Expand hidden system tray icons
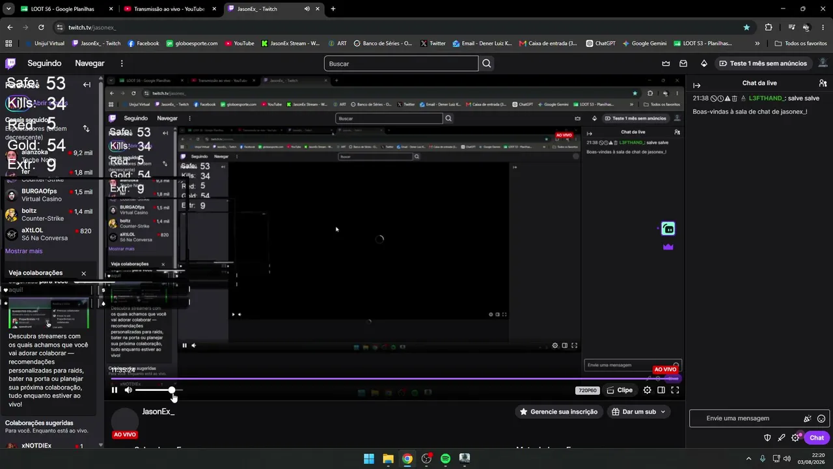833x469 pixels. point(748,459)
